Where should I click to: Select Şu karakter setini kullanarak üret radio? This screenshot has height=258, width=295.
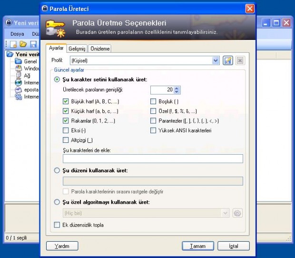tap(57, 79)
